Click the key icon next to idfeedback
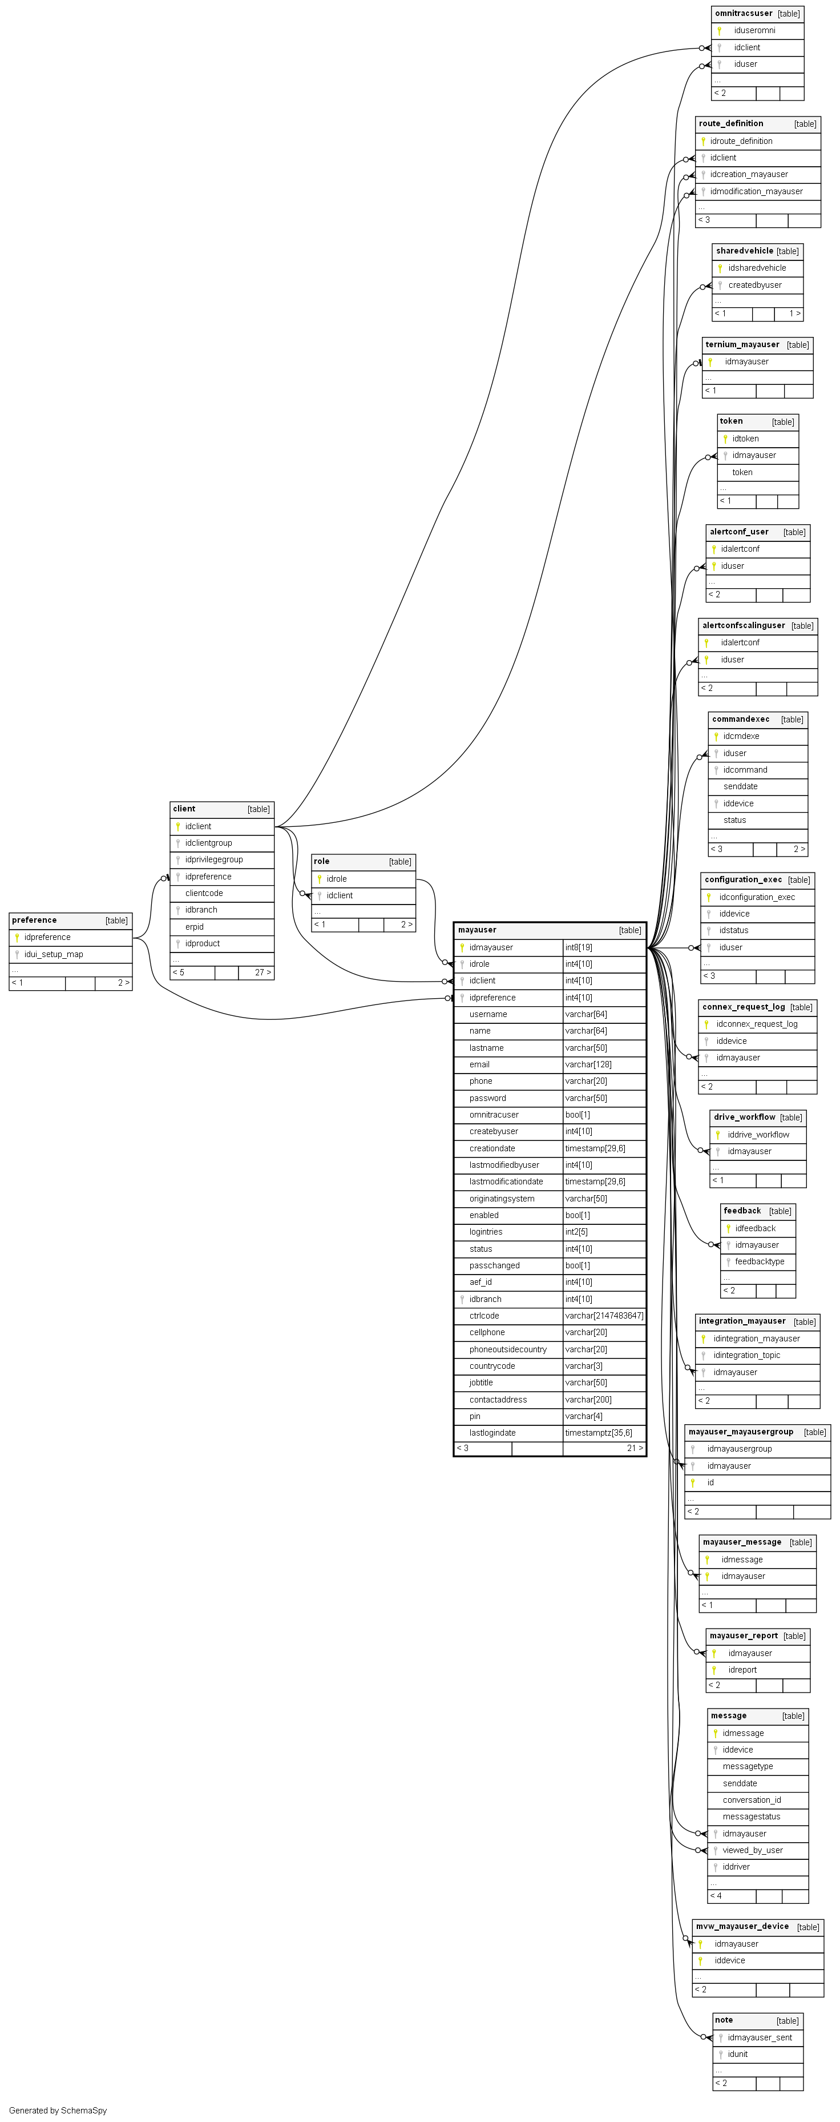Image resolution: width=840 pixels, height=2122 pixels. point(729,1228)
